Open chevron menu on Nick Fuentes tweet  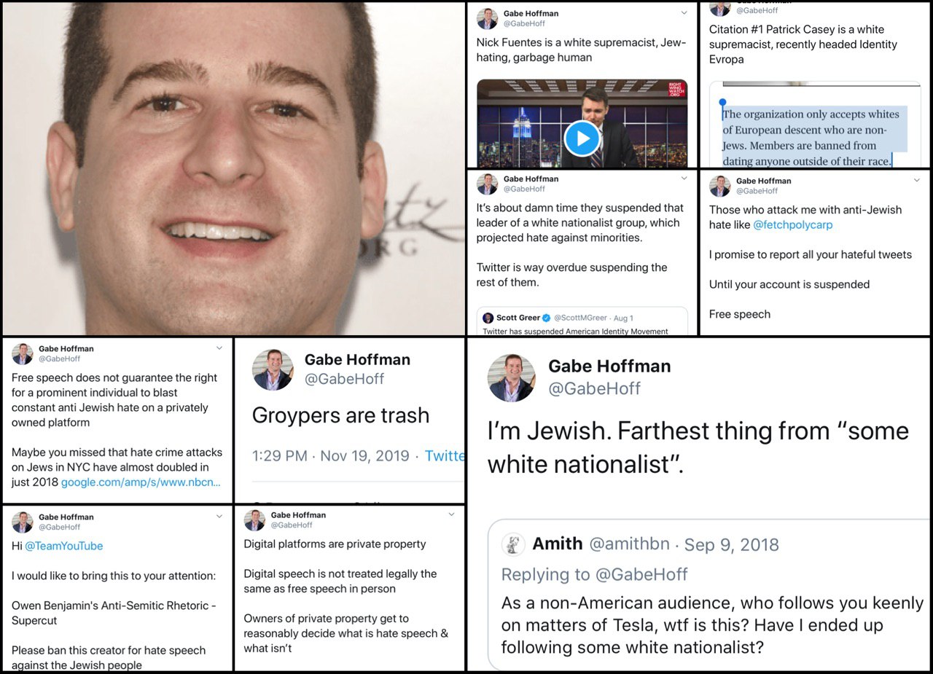684,13
